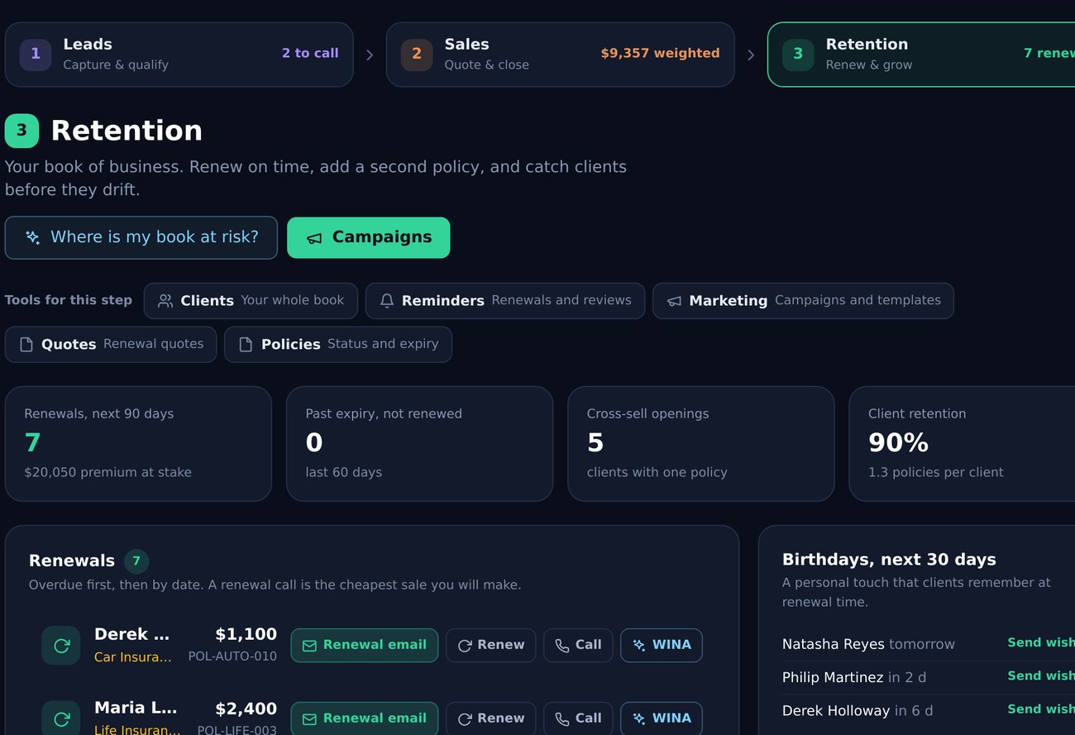Open the Past expiry, not renewed card

(x=419, y=444)
